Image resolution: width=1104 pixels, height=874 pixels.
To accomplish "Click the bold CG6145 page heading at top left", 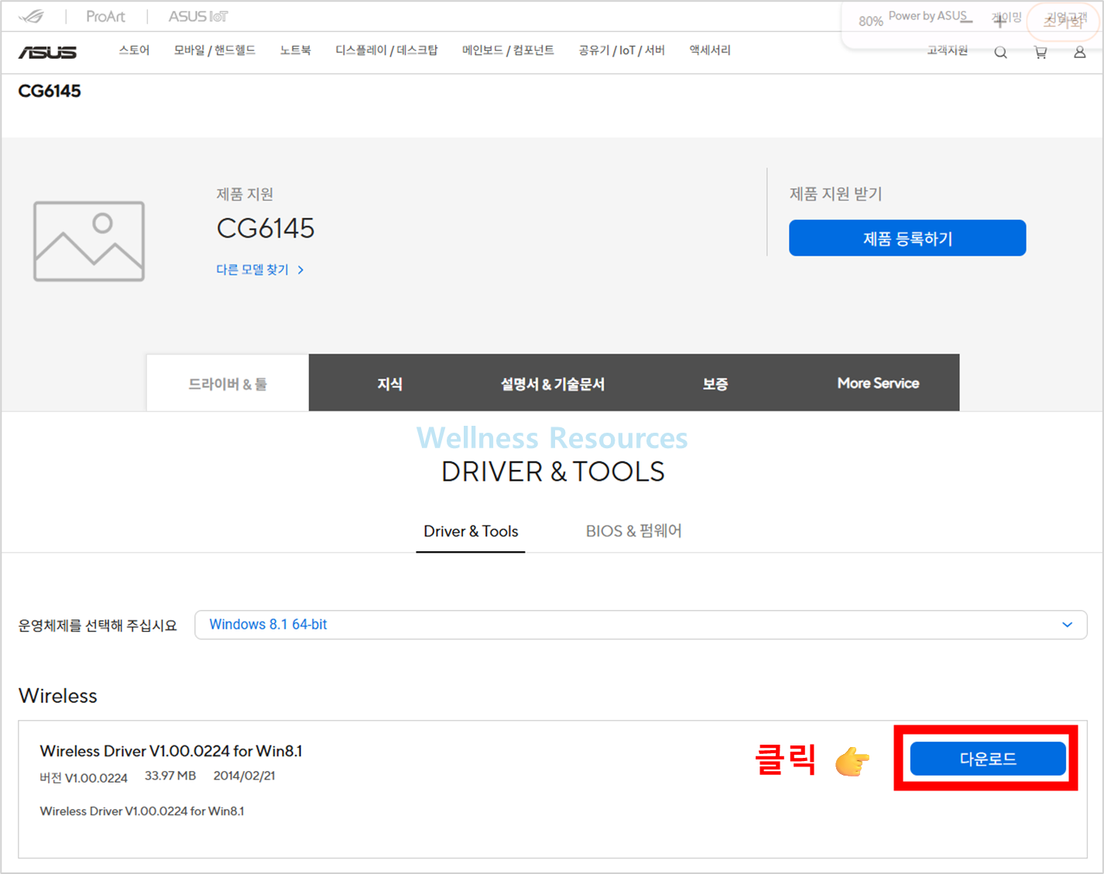I will coord(50,91).
